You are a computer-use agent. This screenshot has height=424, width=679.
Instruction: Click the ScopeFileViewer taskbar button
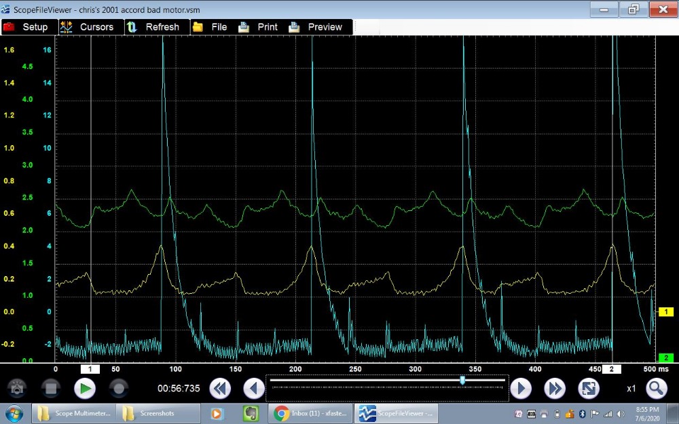[396, 414]
